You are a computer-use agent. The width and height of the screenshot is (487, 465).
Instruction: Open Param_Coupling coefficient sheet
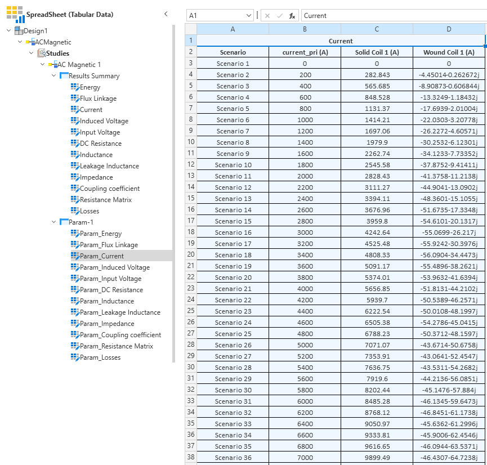click(x=120, y=335)
